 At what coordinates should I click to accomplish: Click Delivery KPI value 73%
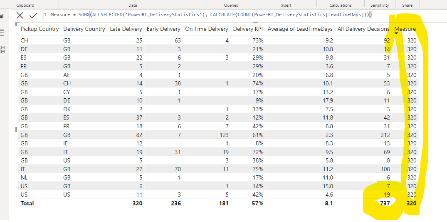point(258,40)
